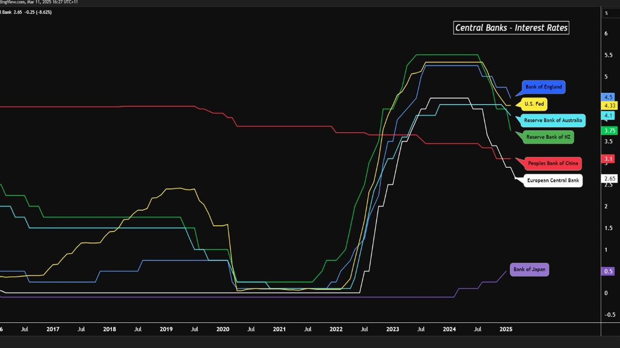Click the 2022 time axis label

(336, 329)
